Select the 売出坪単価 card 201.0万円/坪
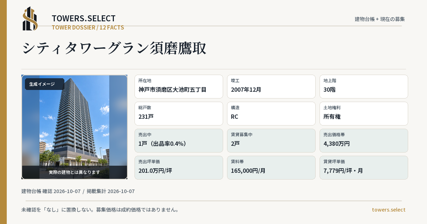This screenshot has height=224, width=427. [179, 167]
